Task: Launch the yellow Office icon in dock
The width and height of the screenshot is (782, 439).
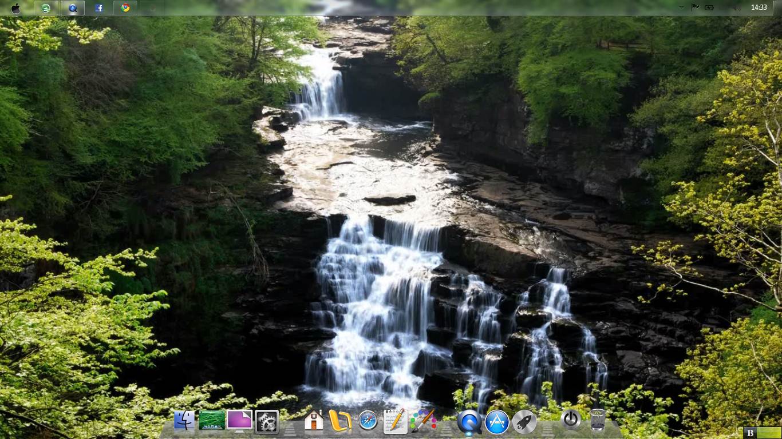Action: click(341, 422)
